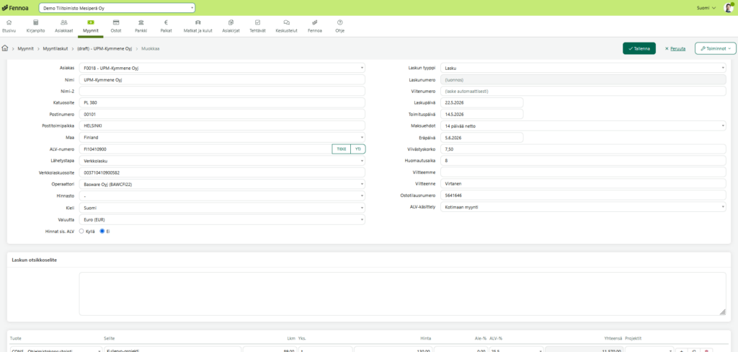
Task: Click the Viitteenne field with Virtanen
Action: (x=583, y=184)
